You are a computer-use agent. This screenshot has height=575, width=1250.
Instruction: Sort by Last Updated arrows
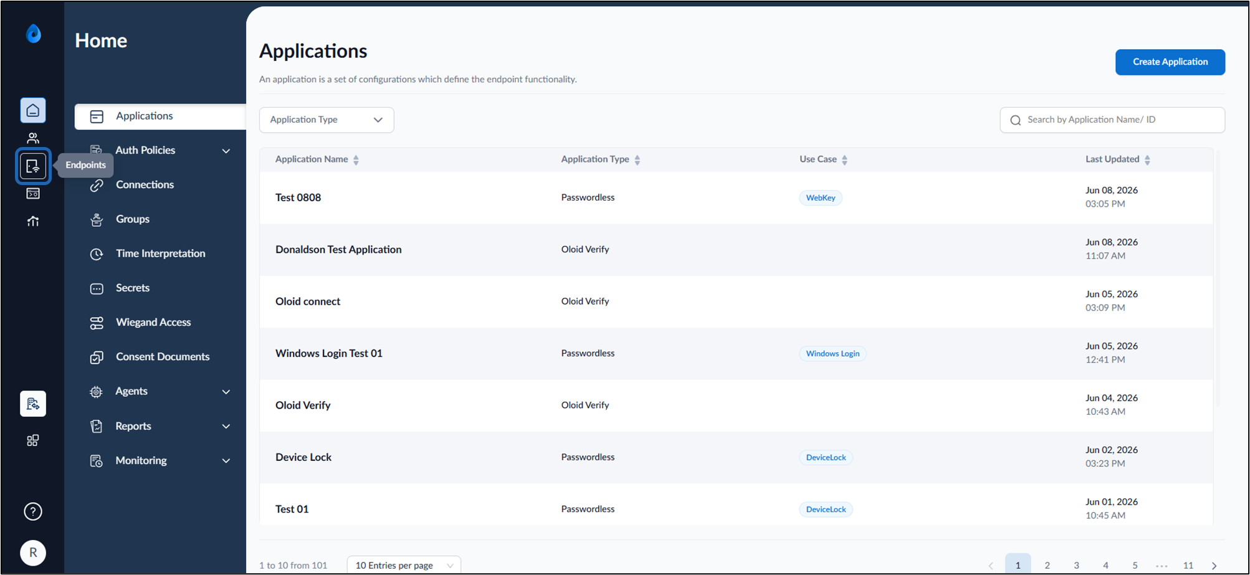point(1147,160)
